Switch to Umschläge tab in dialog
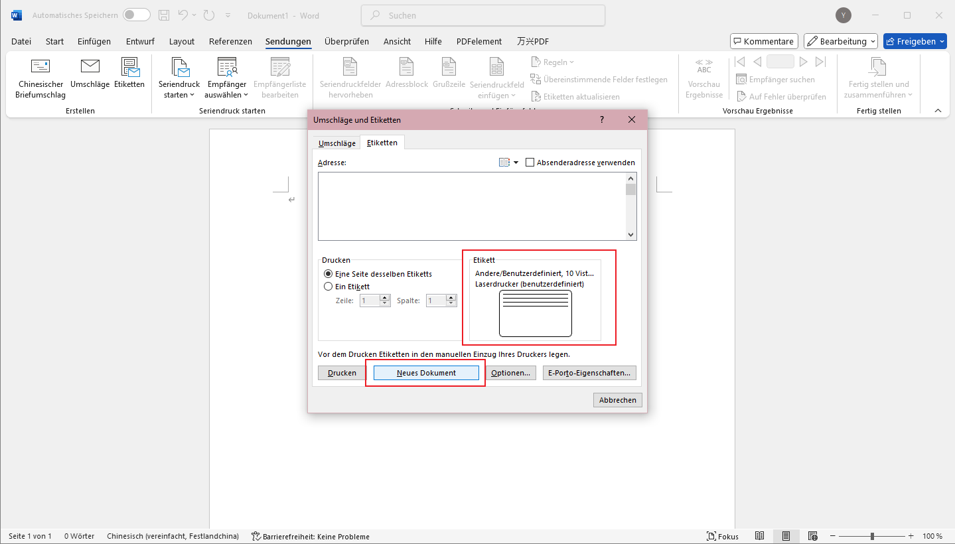The image size is (955, 544). (337, 143)
